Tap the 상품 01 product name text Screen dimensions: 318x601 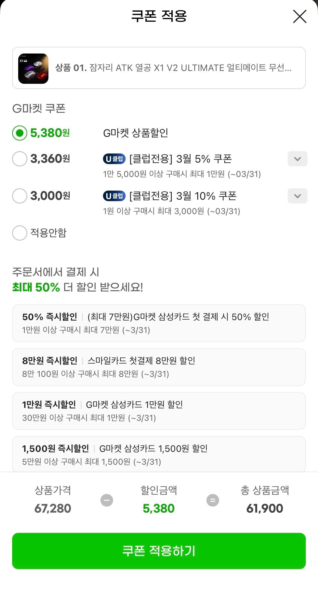[x=173, y=68]
